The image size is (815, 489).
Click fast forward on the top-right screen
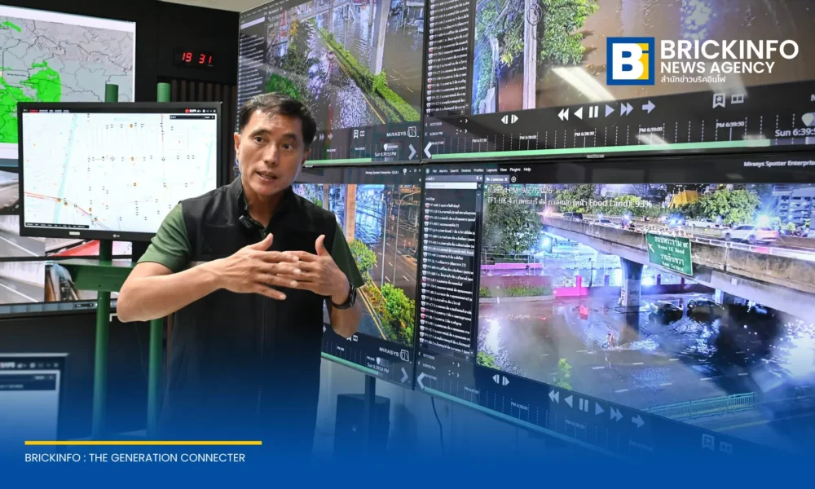(x=627, y=108)
